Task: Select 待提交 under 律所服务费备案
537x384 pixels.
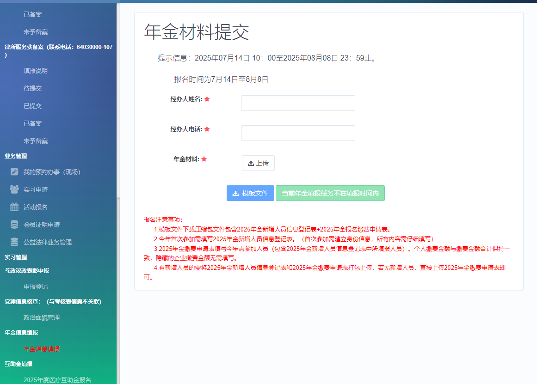Action: (33, 88)
